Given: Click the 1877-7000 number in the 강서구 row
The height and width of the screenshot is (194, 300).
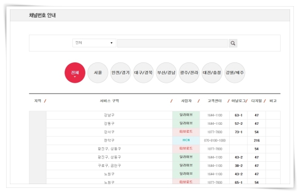Looking at the screenshot, I should [x=215, y=132].
